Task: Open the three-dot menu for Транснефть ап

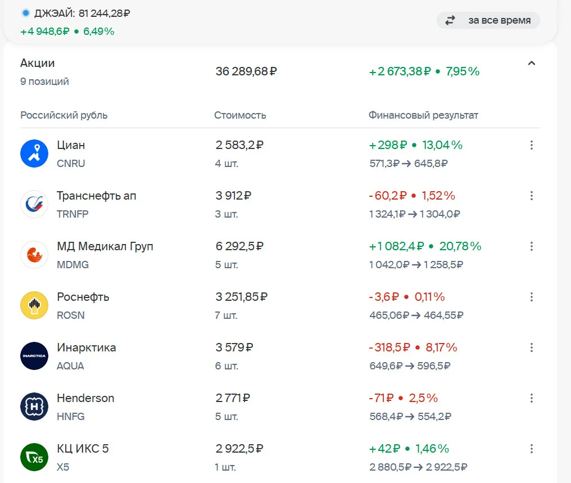Action: click(532, 196)
